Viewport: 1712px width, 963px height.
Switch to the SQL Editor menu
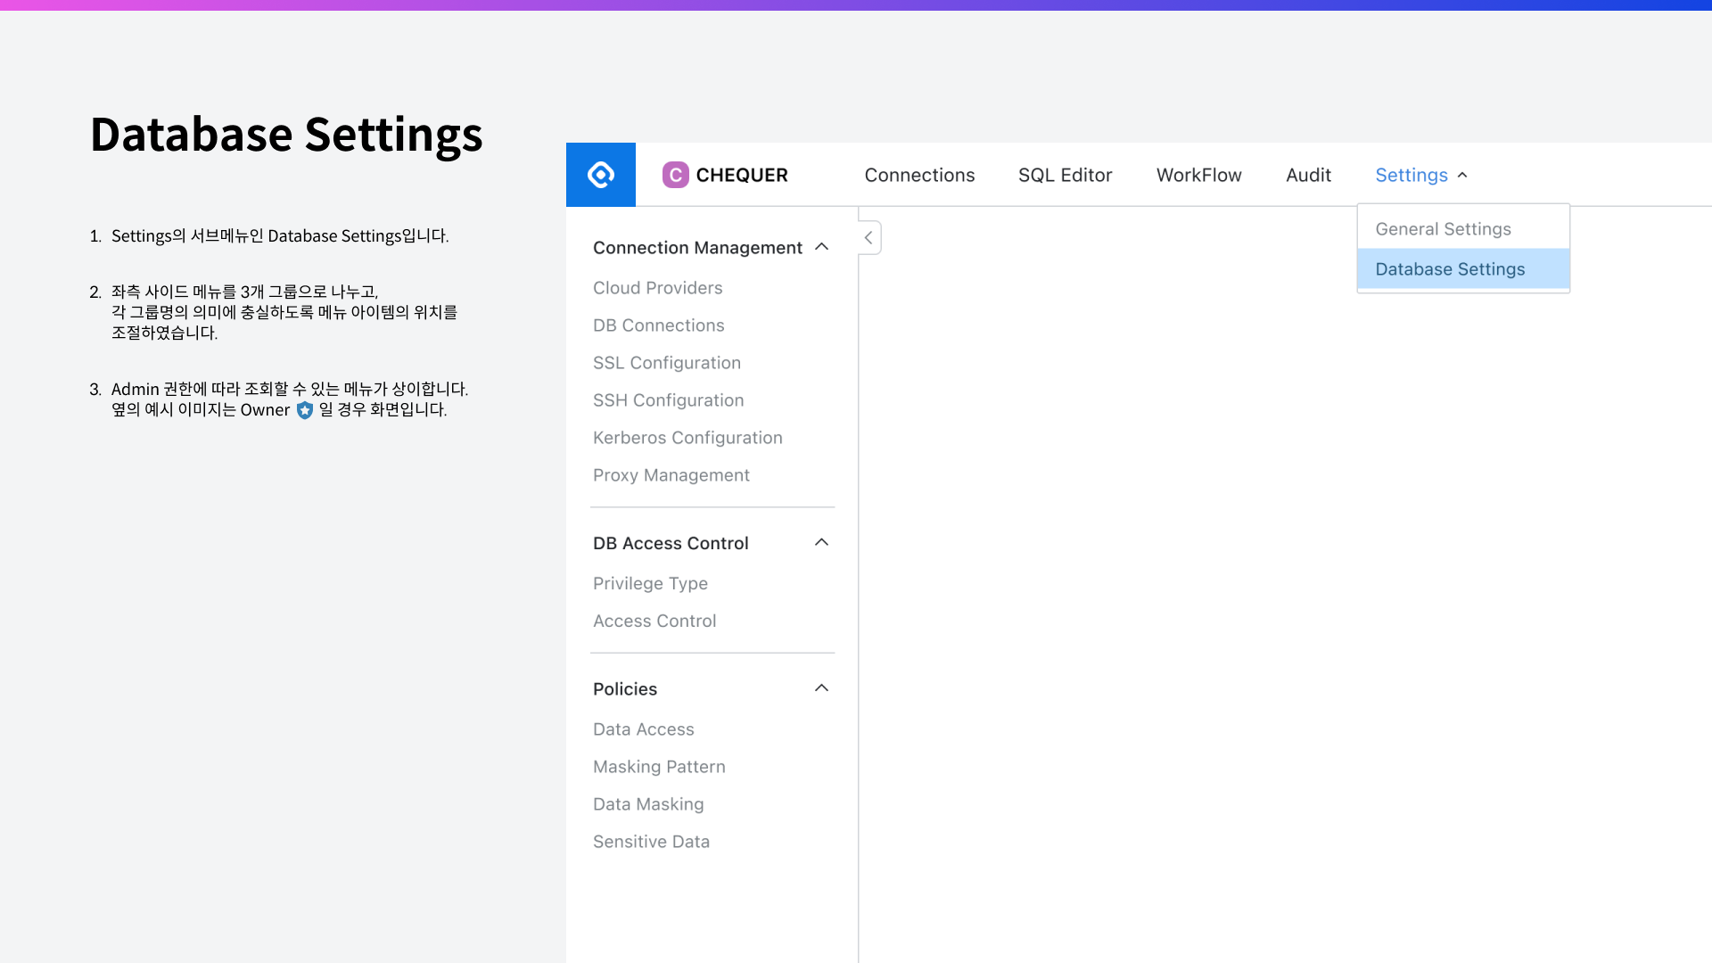1065,175
